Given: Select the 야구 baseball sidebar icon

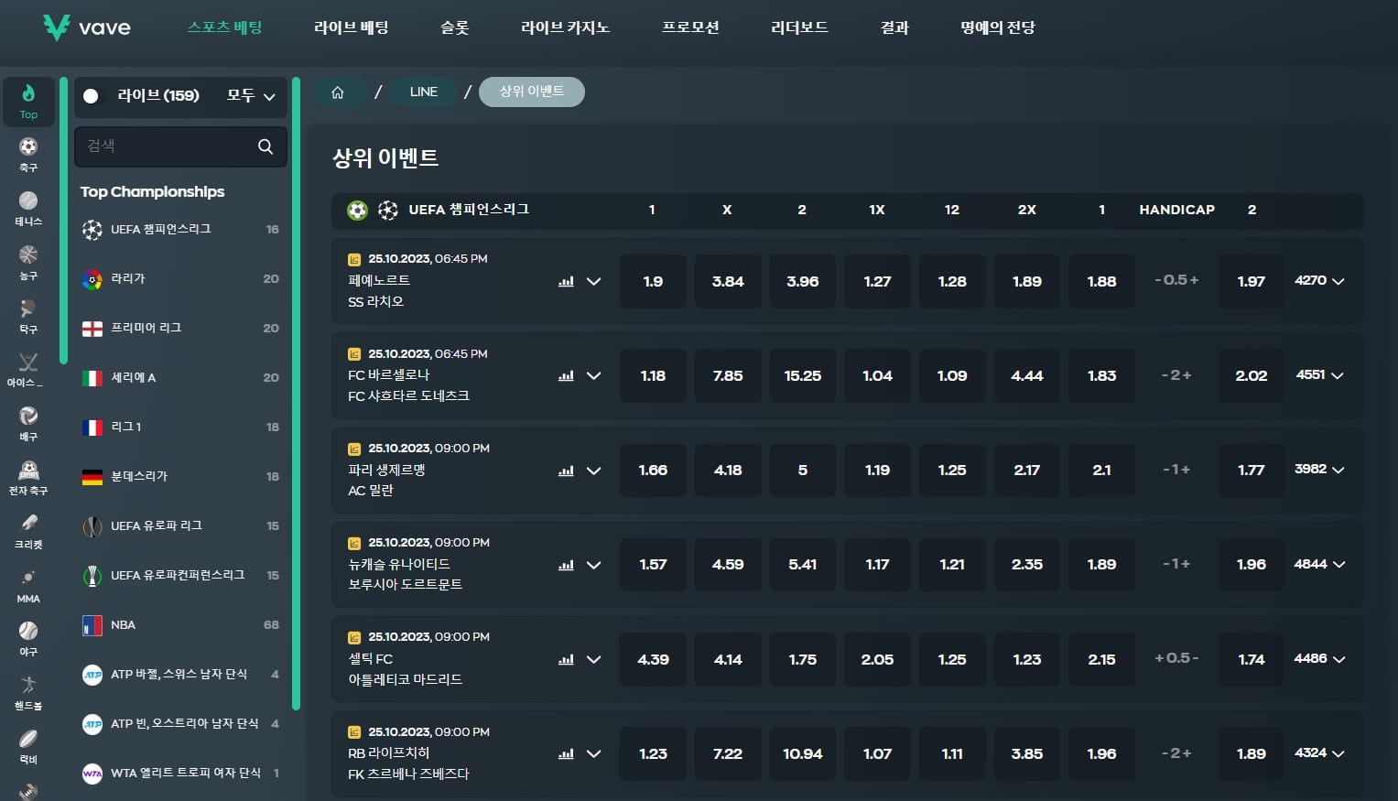Looking at the screenshot, I should click(28, 631).
